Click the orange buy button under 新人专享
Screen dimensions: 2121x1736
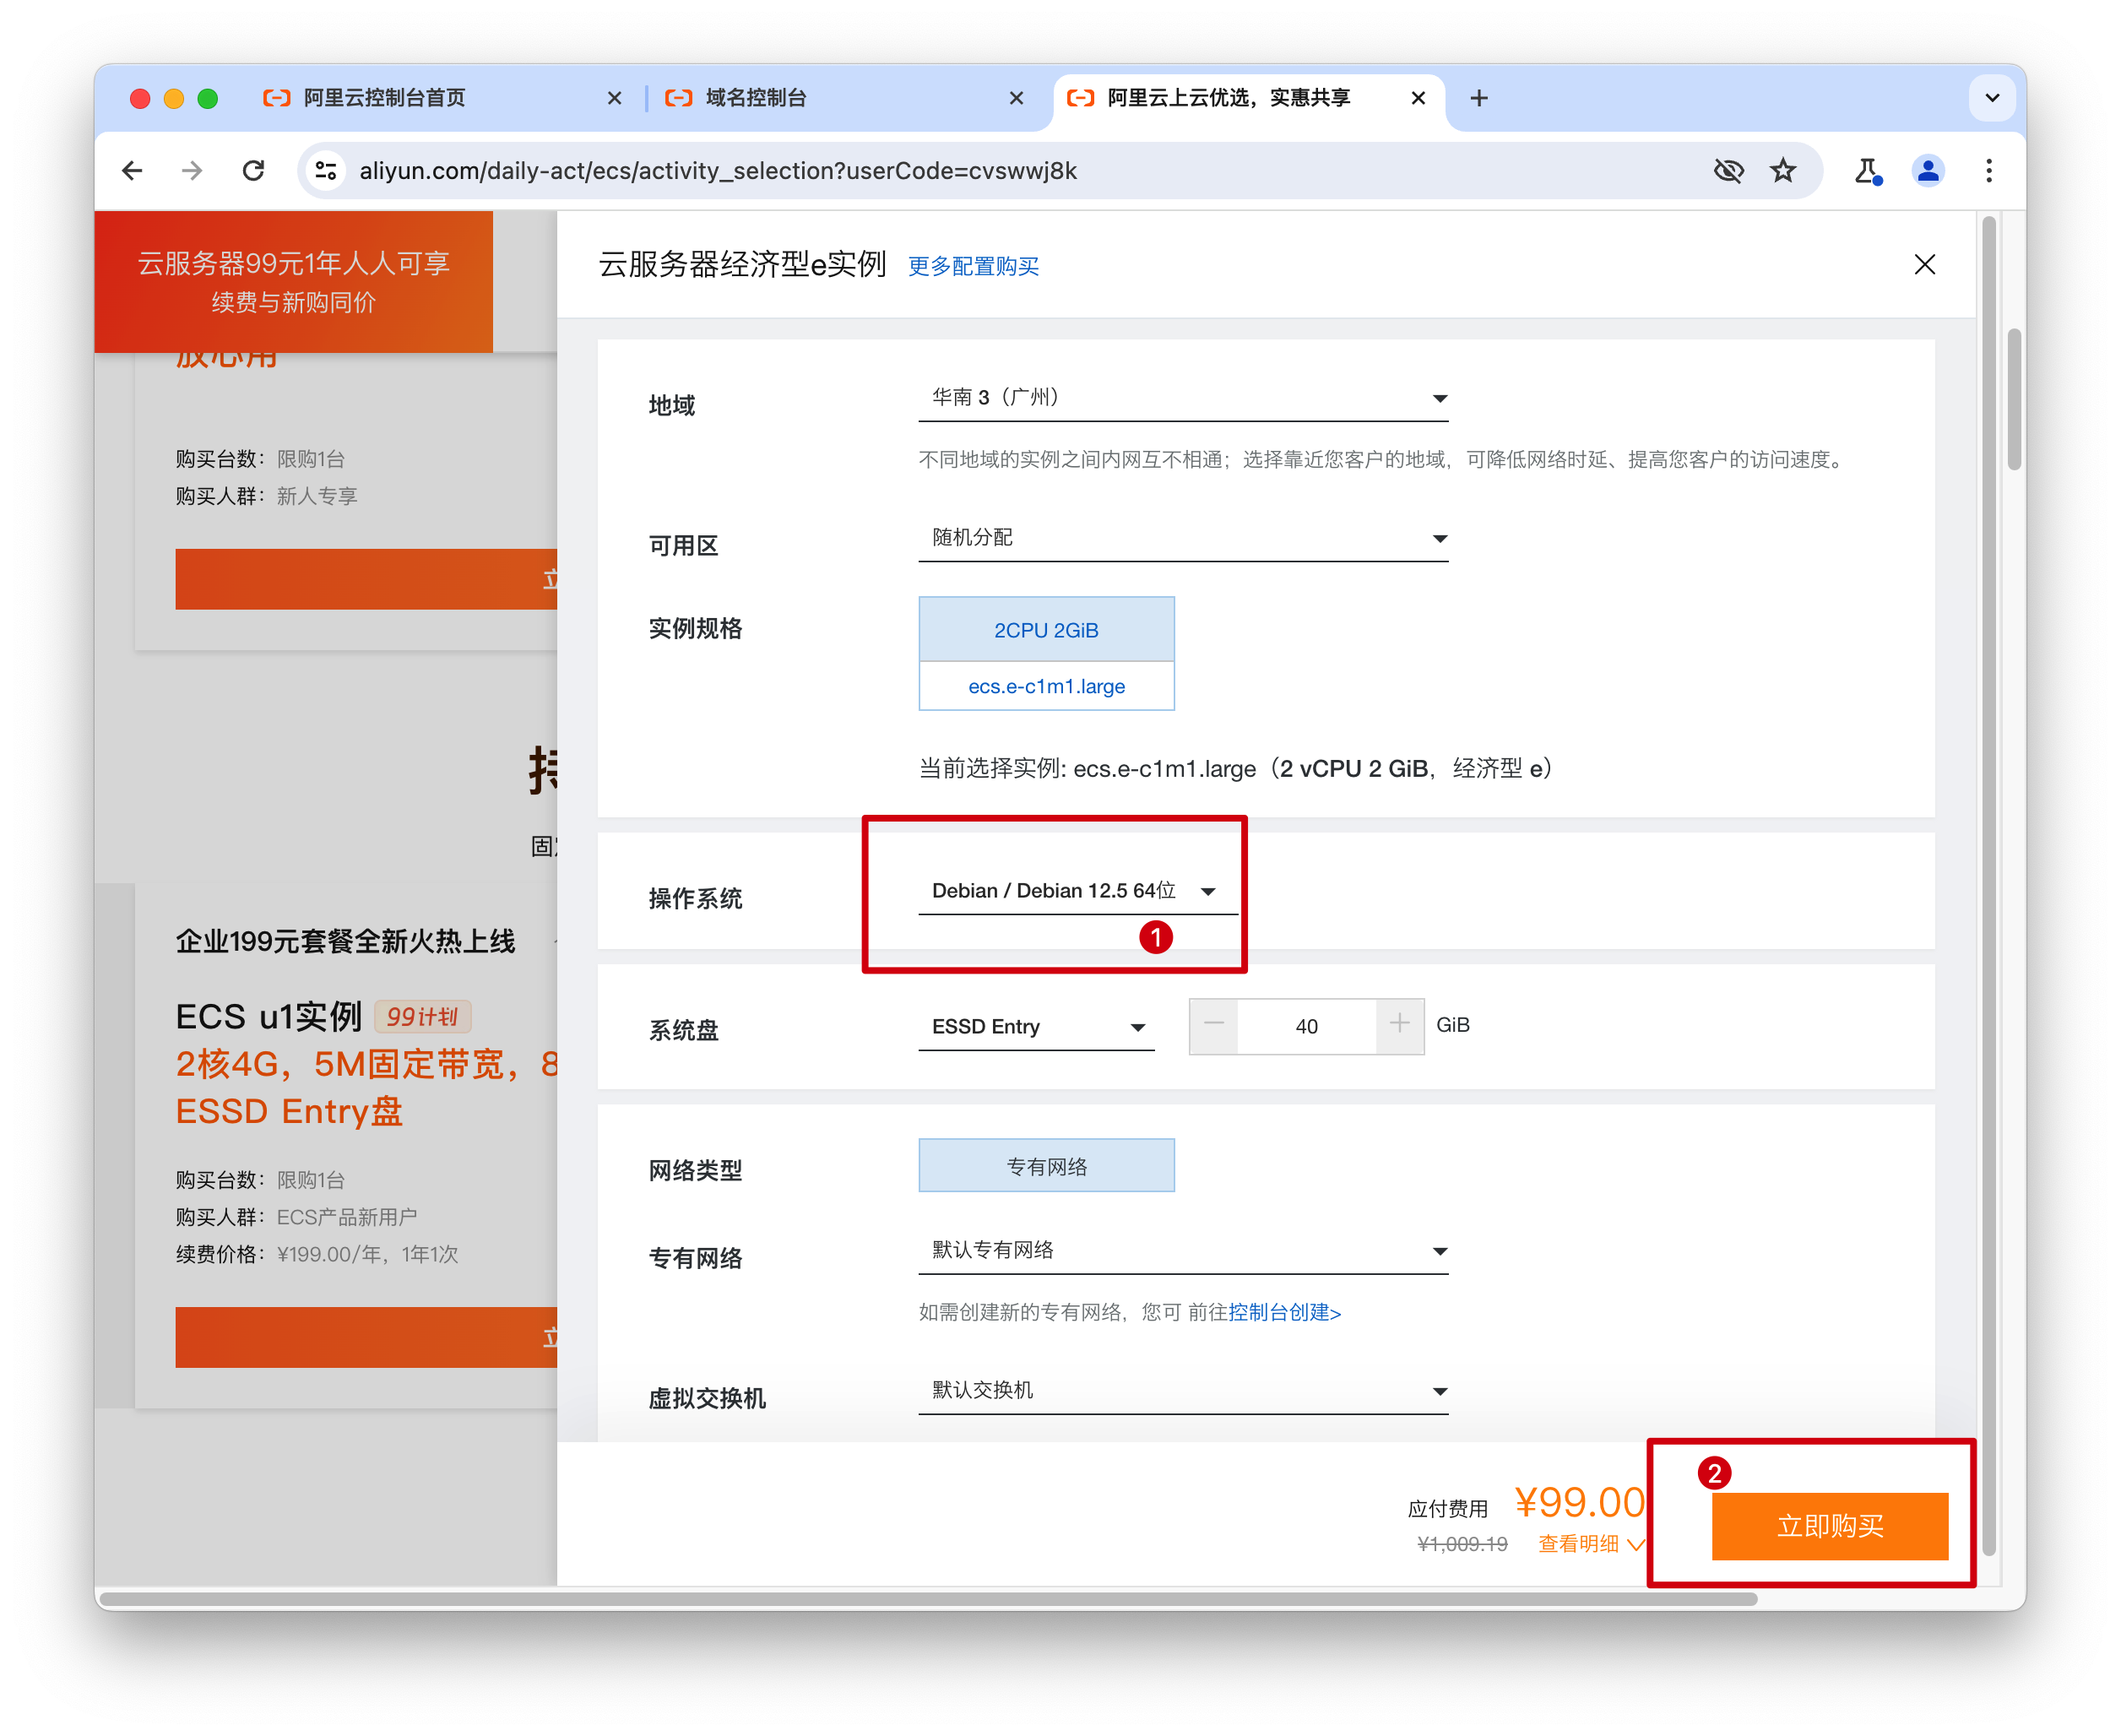[366, 579]
